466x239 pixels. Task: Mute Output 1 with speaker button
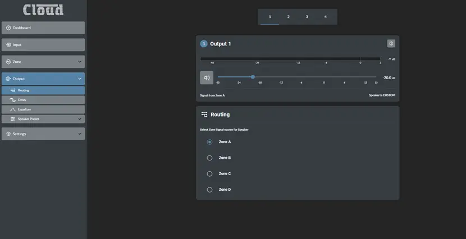[x=207, y=77]
